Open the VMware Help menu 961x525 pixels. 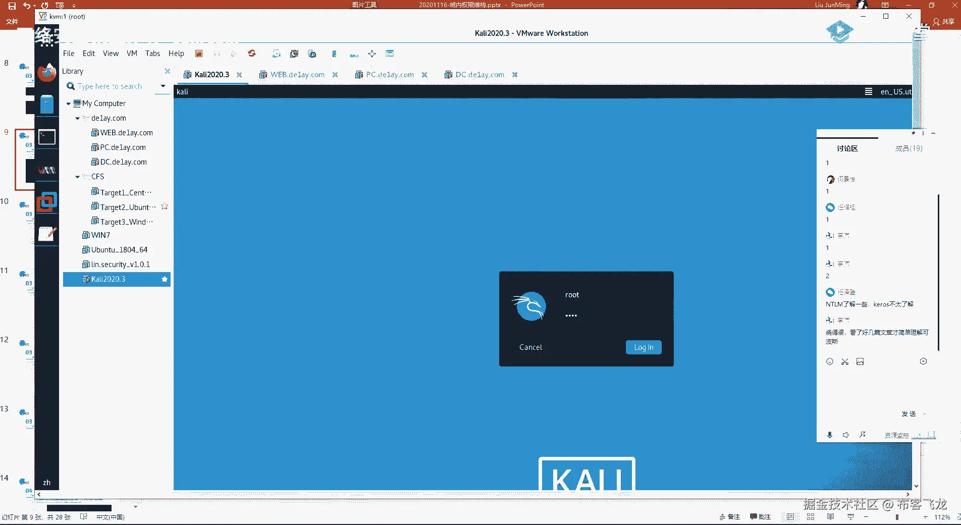[x=176, y=54]
